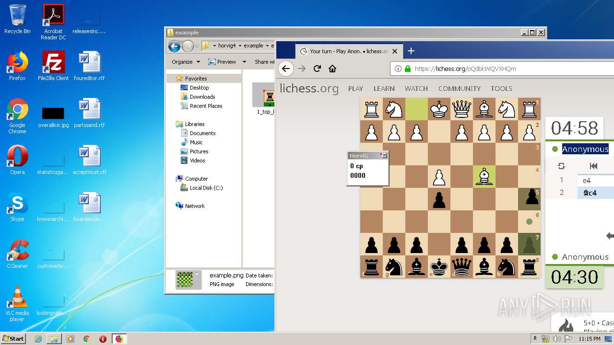The width and height of the screenshot is (614, 345).
Task: Click the browser back arrow button
Action: [x=286, y=69]
